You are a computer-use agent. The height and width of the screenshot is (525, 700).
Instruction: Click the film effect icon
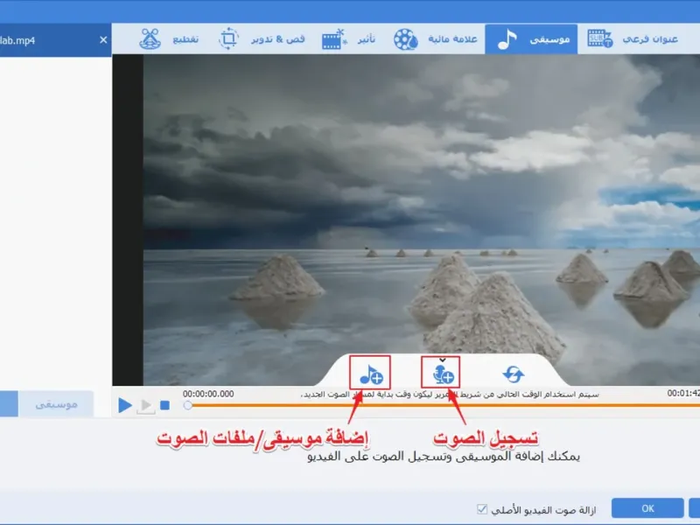click(x=334, y=39)
